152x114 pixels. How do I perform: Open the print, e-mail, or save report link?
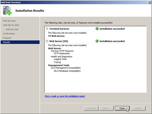point(65,96)
